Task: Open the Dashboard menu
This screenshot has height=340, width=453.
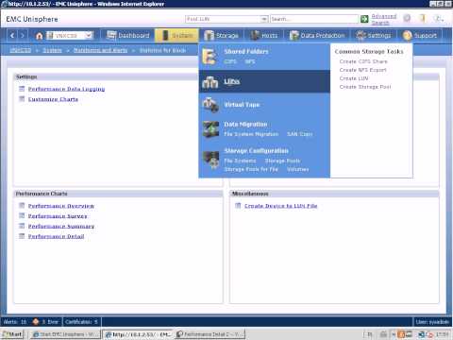Action: point(127,35)
